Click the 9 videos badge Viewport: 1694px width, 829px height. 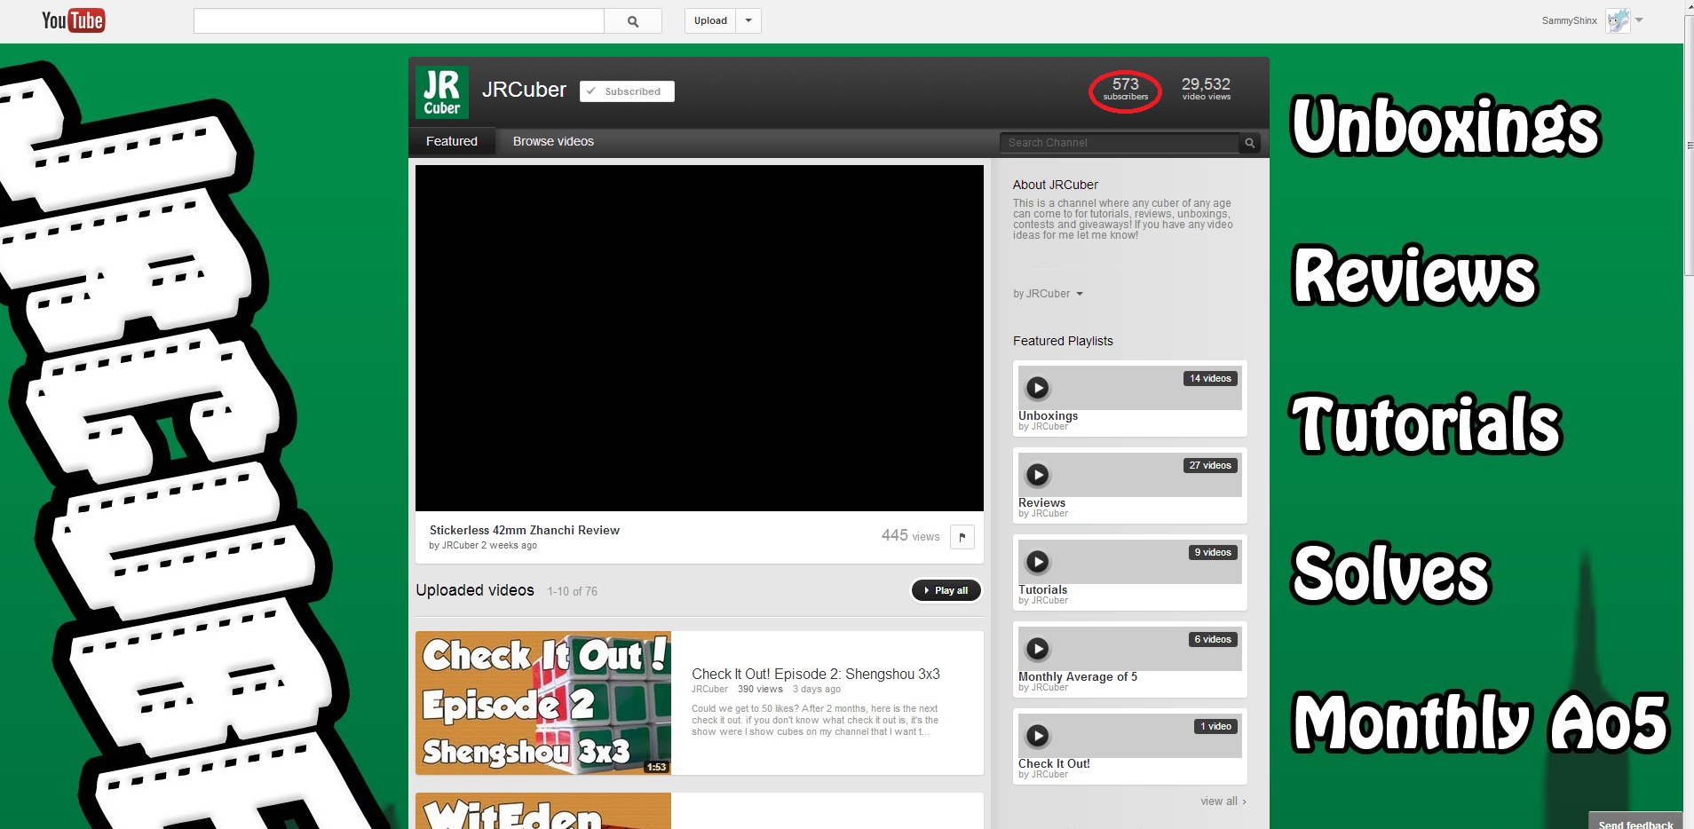tap(1213, 552)
